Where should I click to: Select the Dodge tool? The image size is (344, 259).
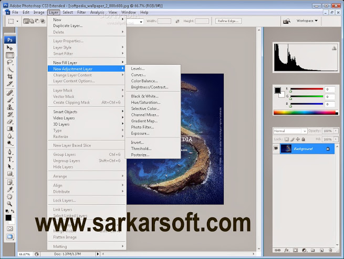point(9,143)
